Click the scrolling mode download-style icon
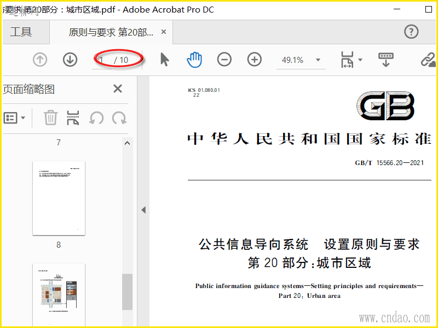The image size is (438, 328). coord(386,60)
